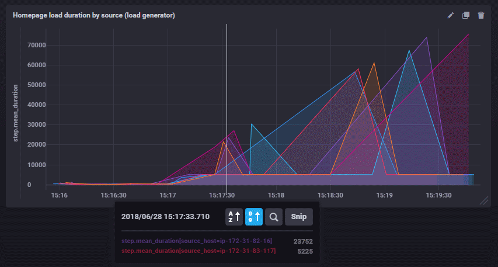
Task: Click the pencil edit chart icon
Action: [450, 15]
